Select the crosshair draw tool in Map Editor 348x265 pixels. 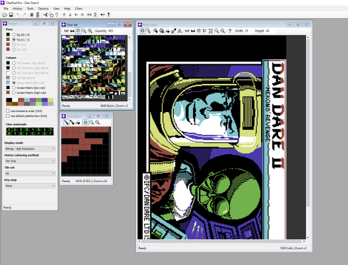click(x=142, y=31)
